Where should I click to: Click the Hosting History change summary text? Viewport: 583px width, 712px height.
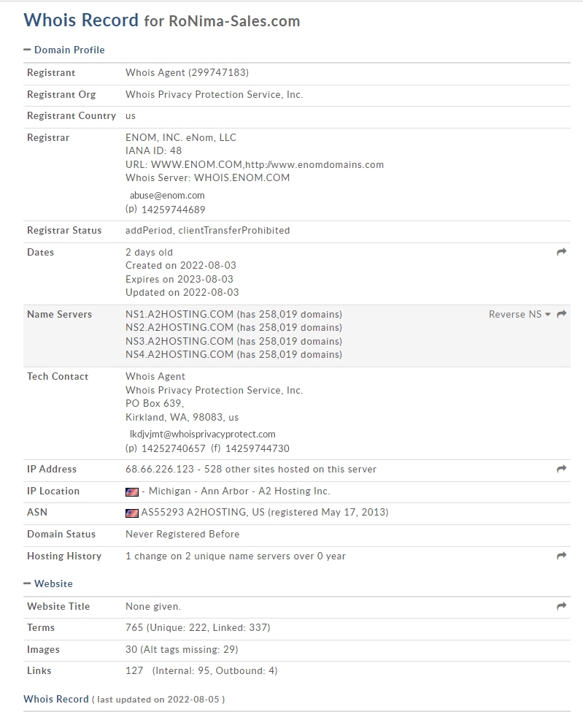[236, 556]
